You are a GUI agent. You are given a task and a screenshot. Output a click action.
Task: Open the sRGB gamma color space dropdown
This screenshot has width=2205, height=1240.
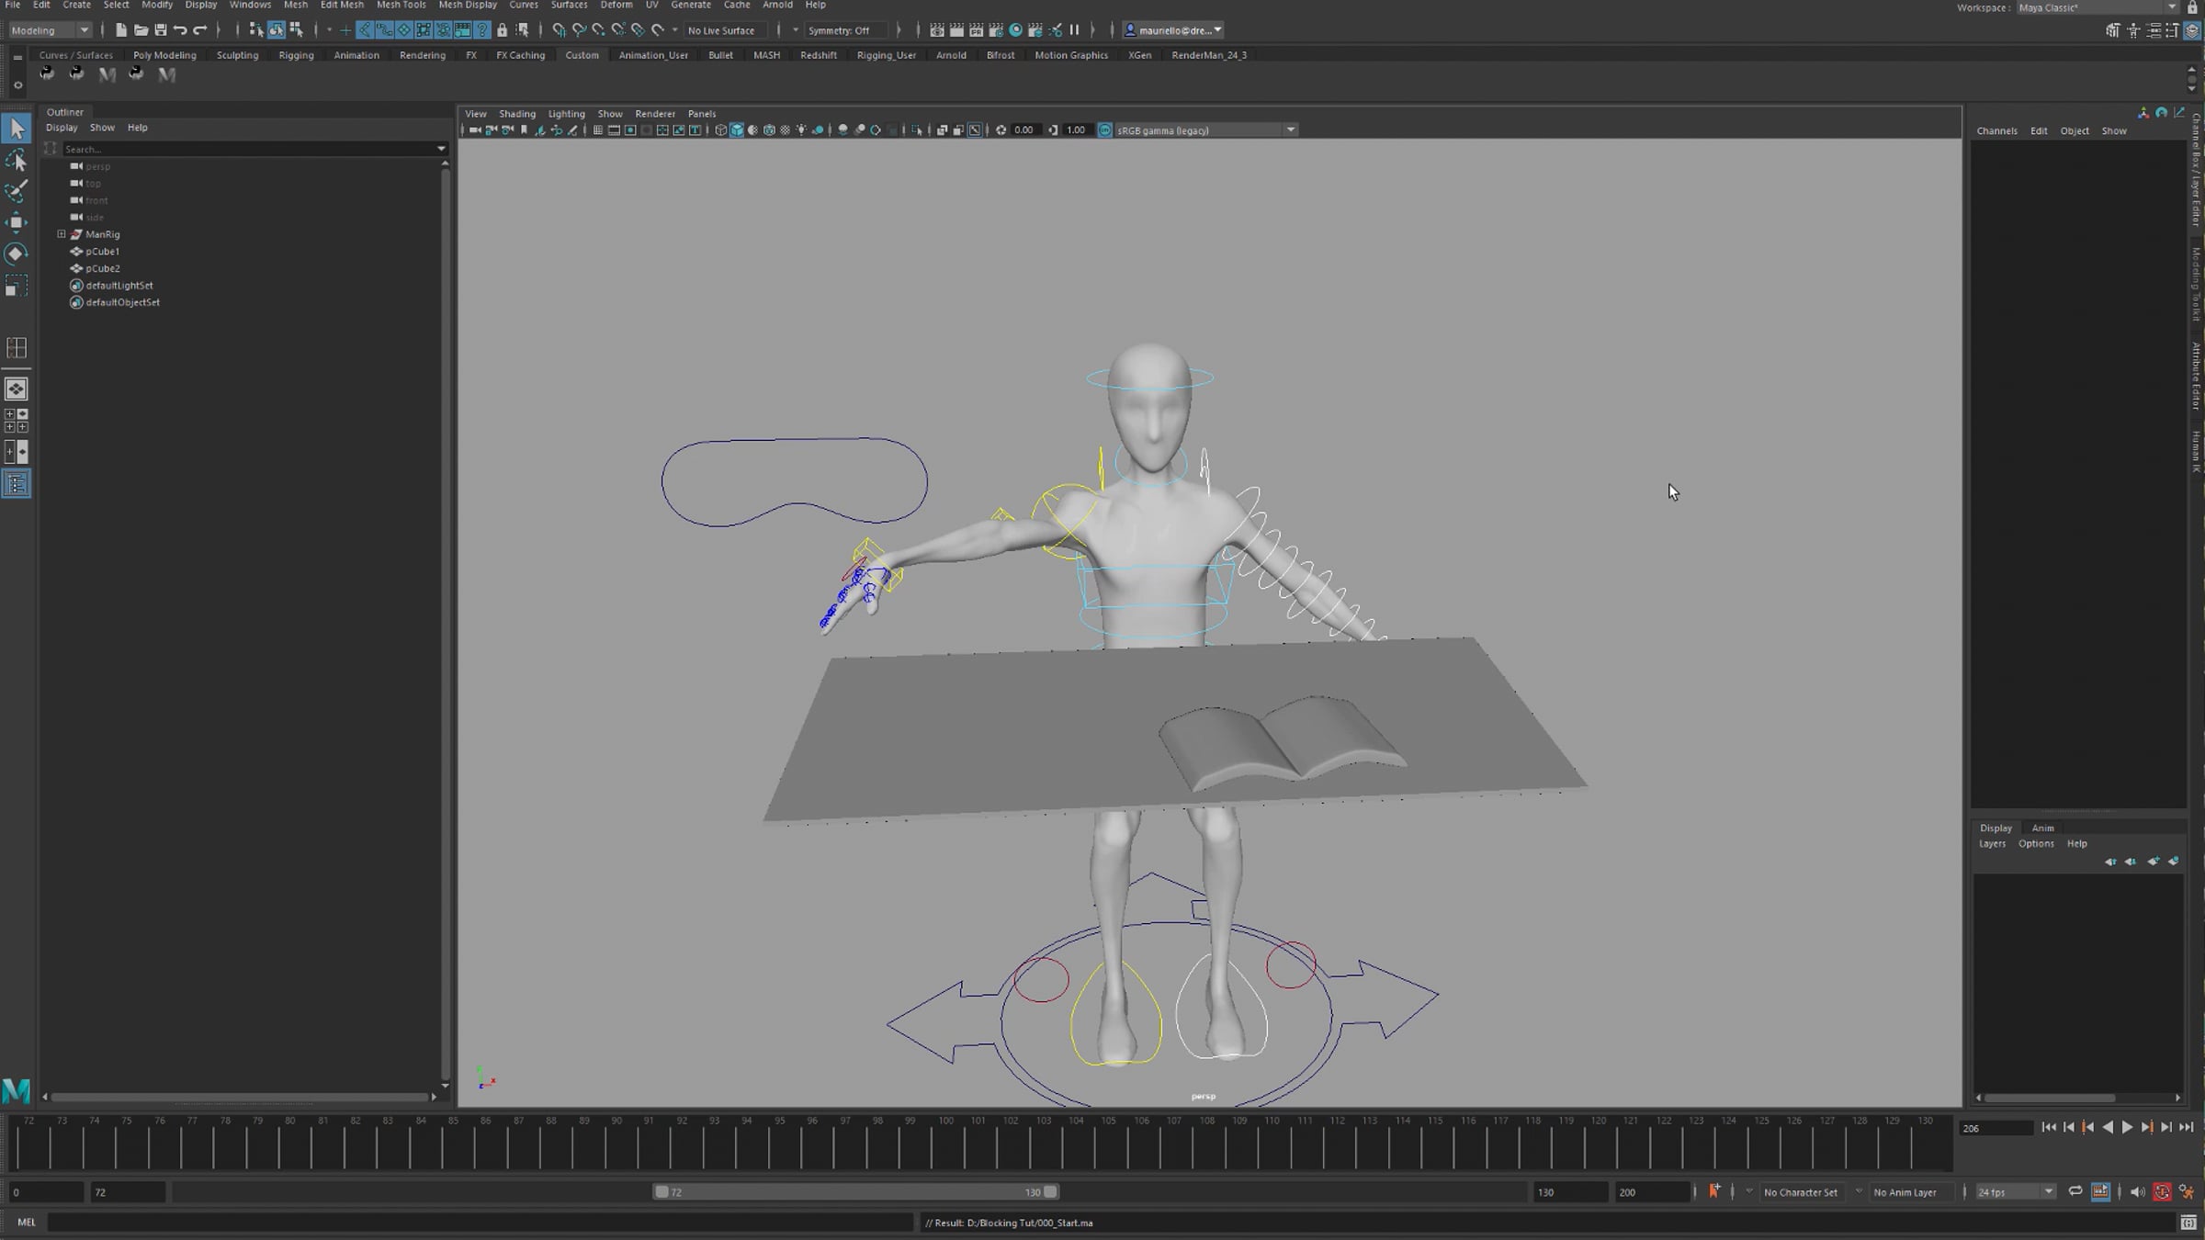tap(1290, 130)
